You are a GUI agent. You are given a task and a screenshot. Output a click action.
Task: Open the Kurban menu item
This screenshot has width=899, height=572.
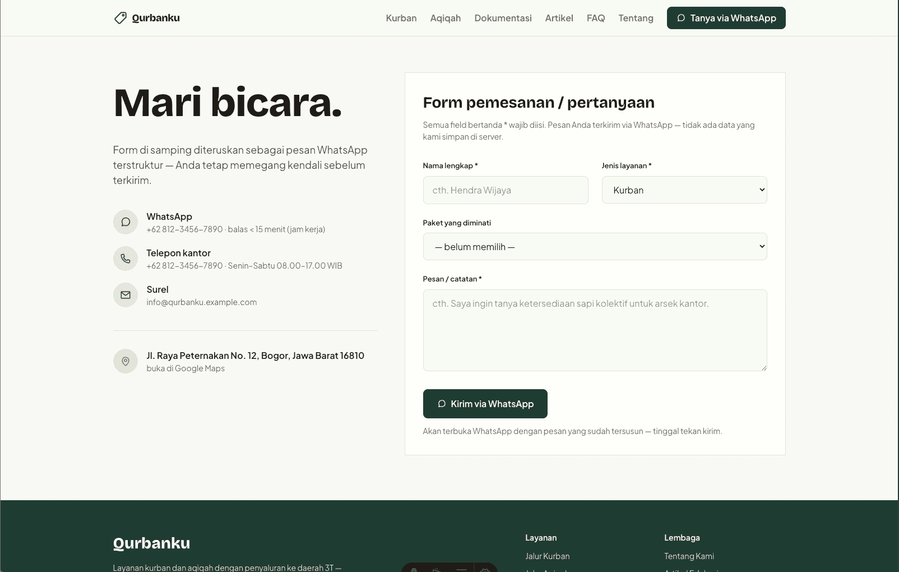pyautogui.click(x=401, y=18)
